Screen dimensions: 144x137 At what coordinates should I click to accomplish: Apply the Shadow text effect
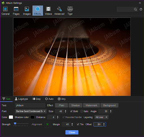pos(75,105)
